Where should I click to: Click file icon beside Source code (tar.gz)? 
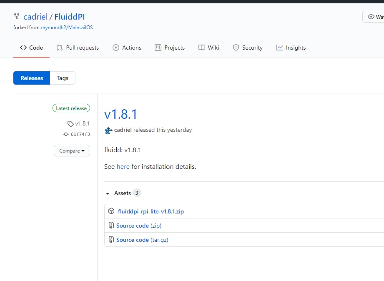pos(111,239)
